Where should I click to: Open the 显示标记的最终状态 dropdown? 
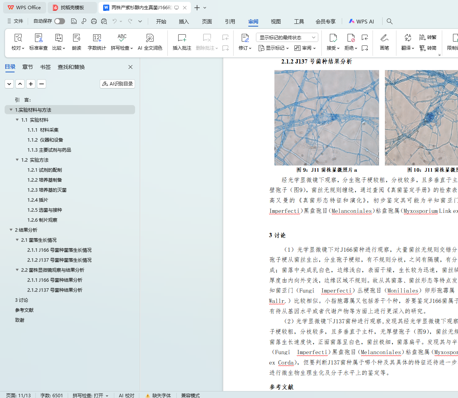tap(287, 37)
